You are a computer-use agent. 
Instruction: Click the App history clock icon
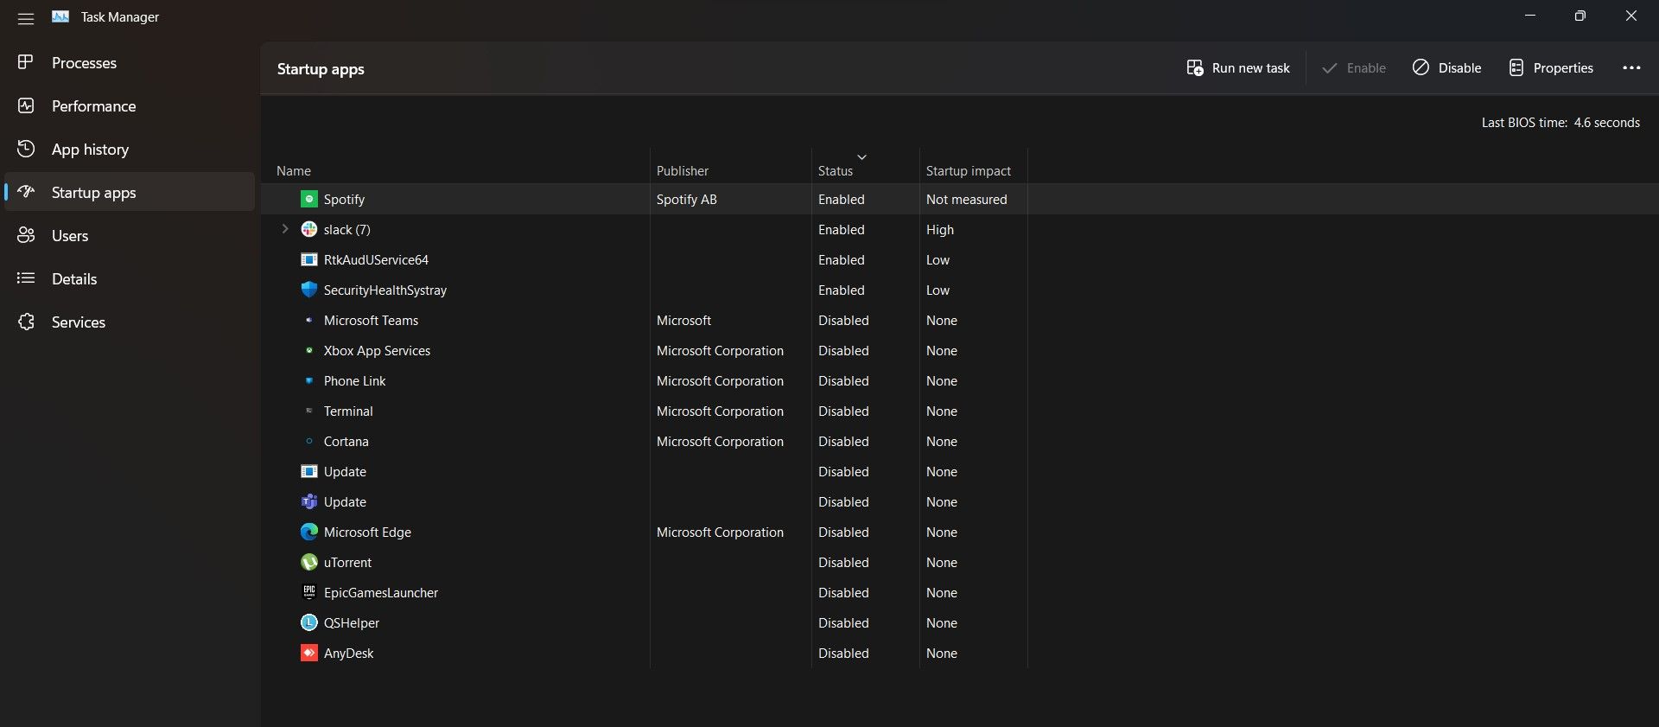point(26,149)
